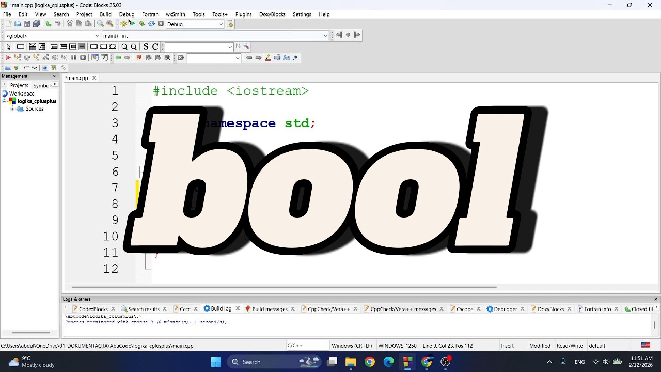The height and width of the screenshot is (372, 661).
Task: Expand the Sources folder in the tree
Action: (x=12, y=109)
